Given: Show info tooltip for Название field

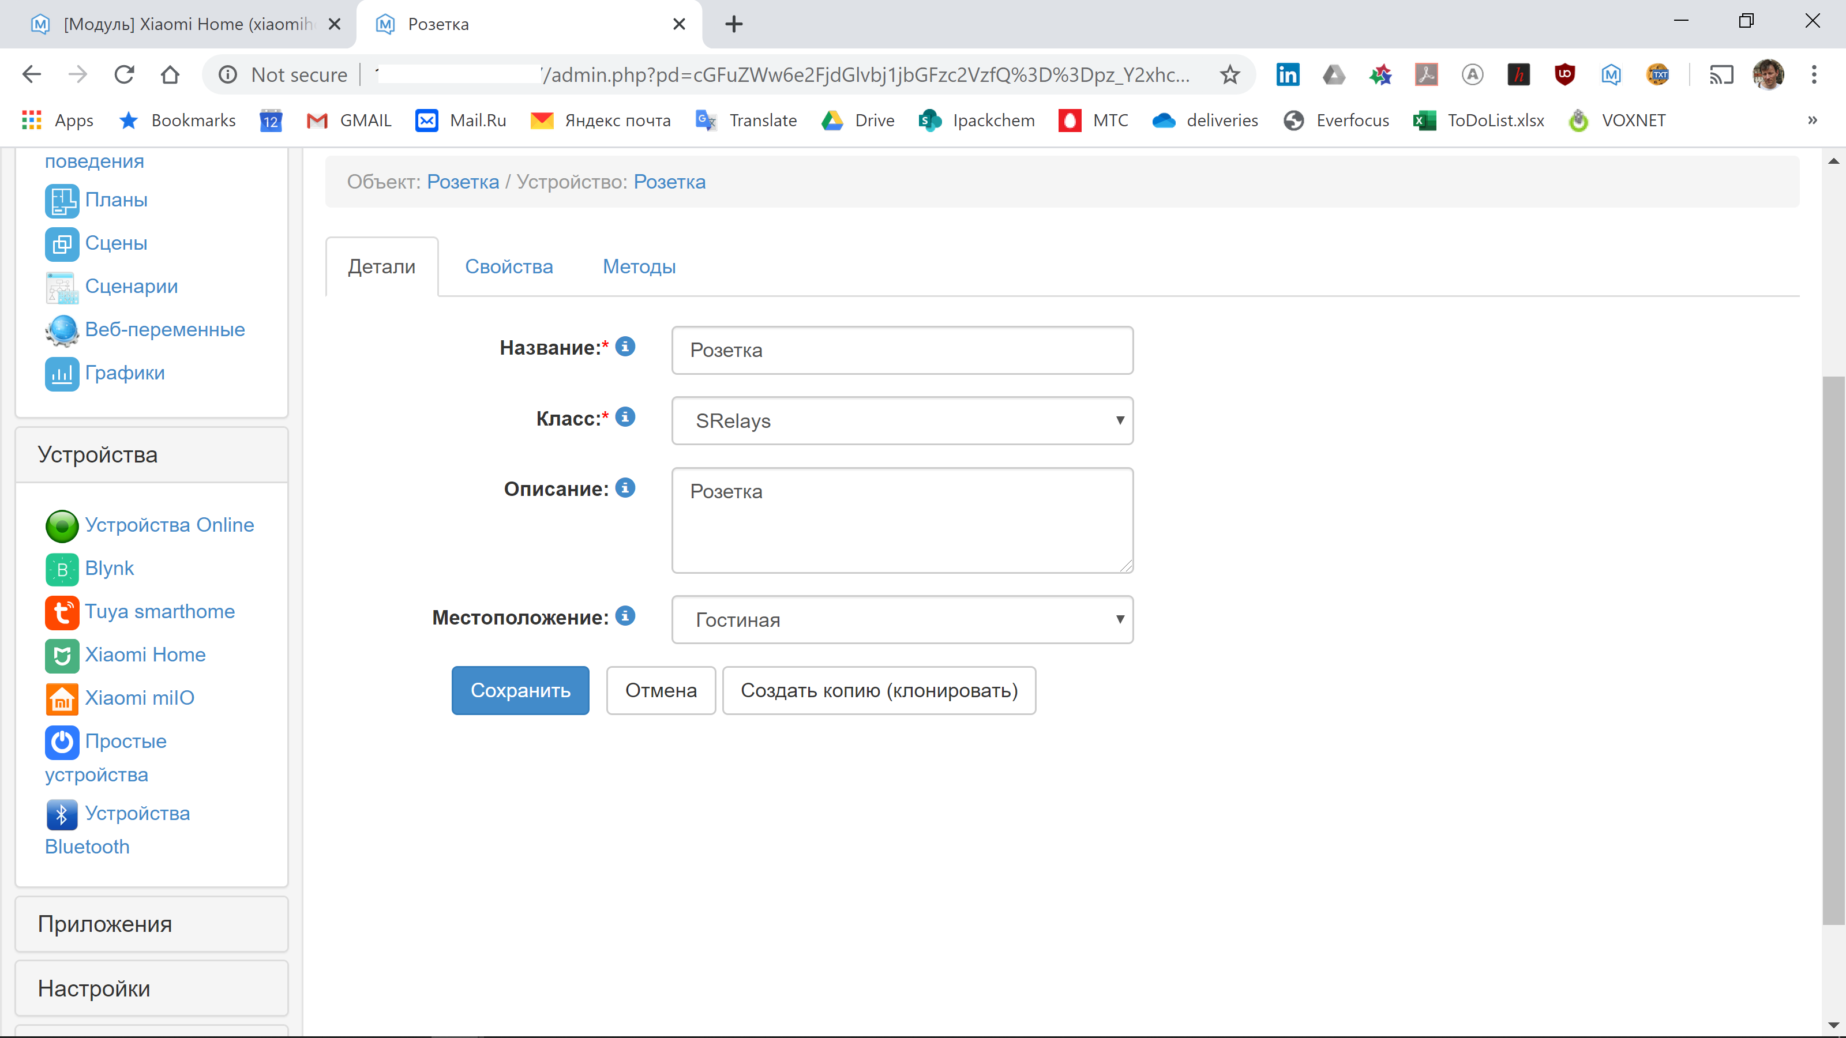Looking at the screenshot, I should [x=625, y=347].
